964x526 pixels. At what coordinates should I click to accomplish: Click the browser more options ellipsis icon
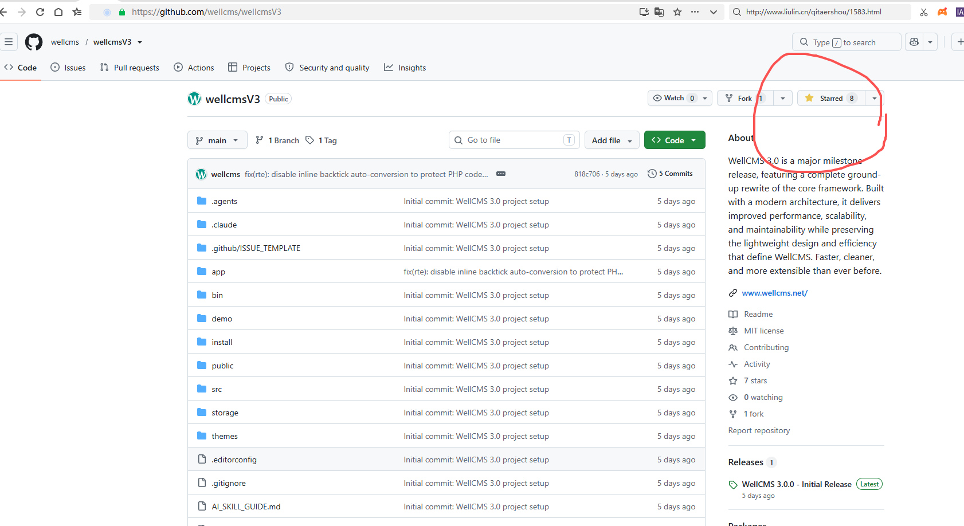695,12
